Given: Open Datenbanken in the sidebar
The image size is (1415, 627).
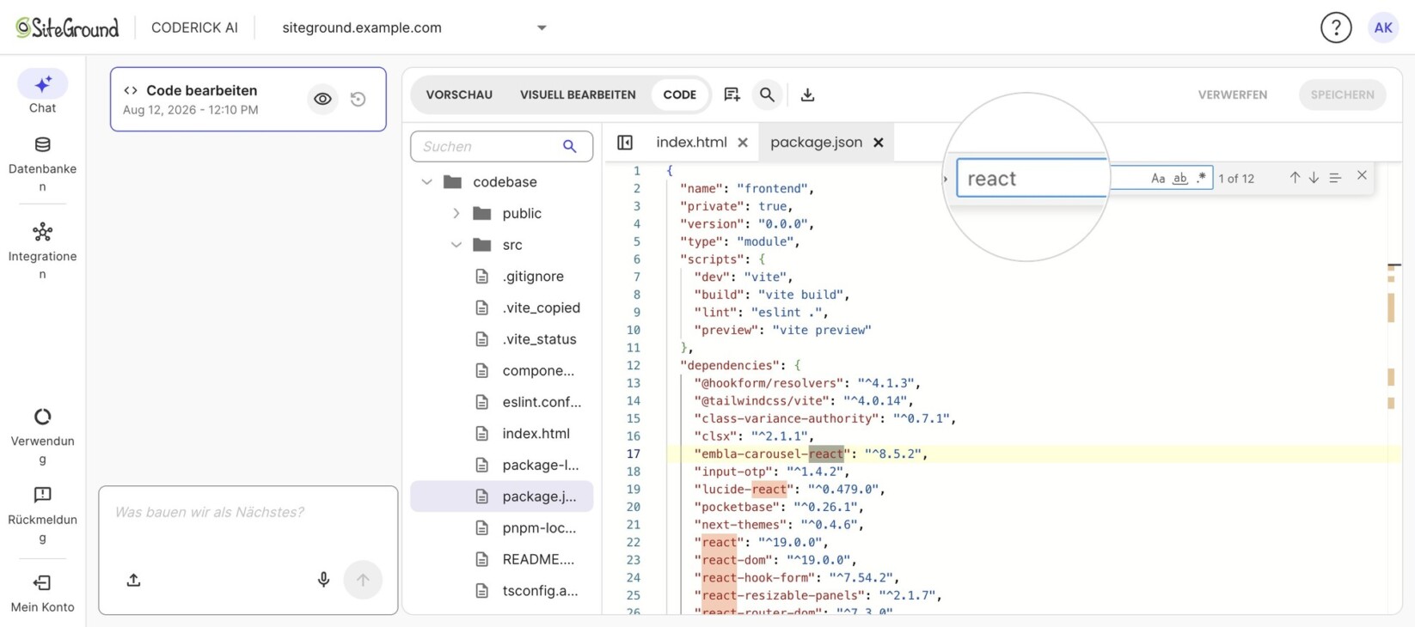Looking at the screenshot, I should [42, 164].
